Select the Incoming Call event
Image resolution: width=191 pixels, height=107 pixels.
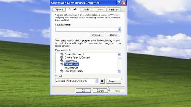tap(71, 67)
